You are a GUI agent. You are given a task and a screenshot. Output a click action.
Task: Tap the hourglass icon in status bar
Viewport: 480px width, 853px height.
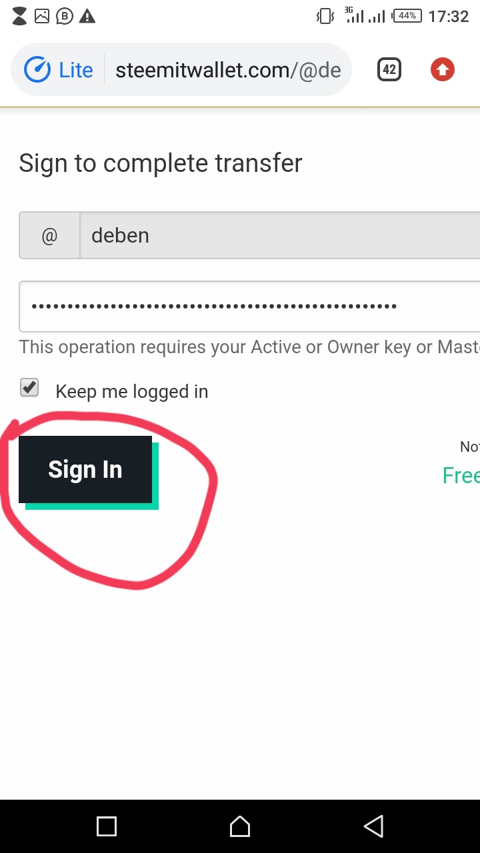(x=20, y=16)
